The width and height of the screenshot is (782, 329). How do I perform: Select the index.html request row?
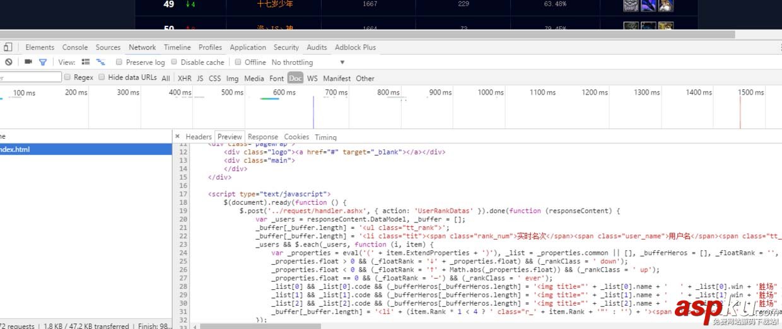[x=86, y=149]
